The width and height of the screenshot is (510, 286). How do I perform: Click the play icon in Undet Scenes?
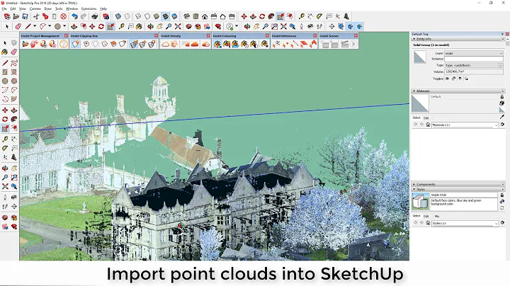(353, 44)
